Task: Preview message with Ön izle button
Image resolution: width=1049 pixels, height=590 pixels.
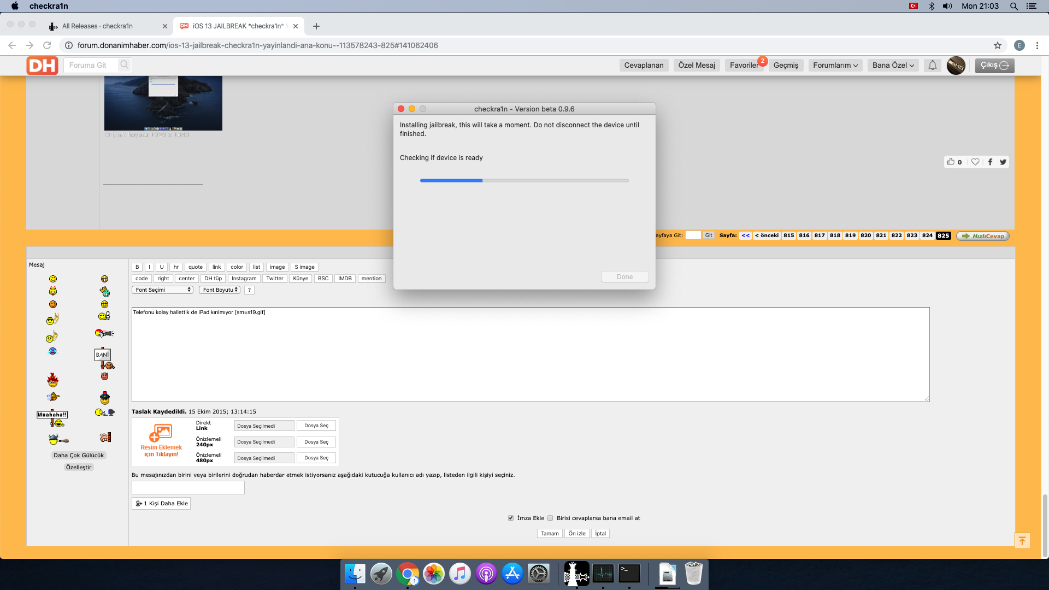Action: 577,534
